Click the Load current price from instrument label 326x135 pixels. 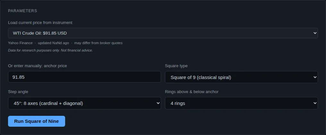40,23
